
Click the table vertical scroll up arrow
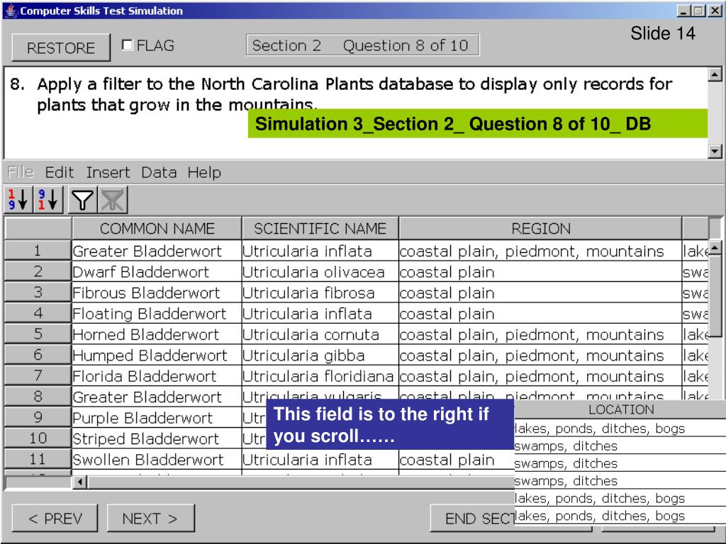tap(715, 248)
